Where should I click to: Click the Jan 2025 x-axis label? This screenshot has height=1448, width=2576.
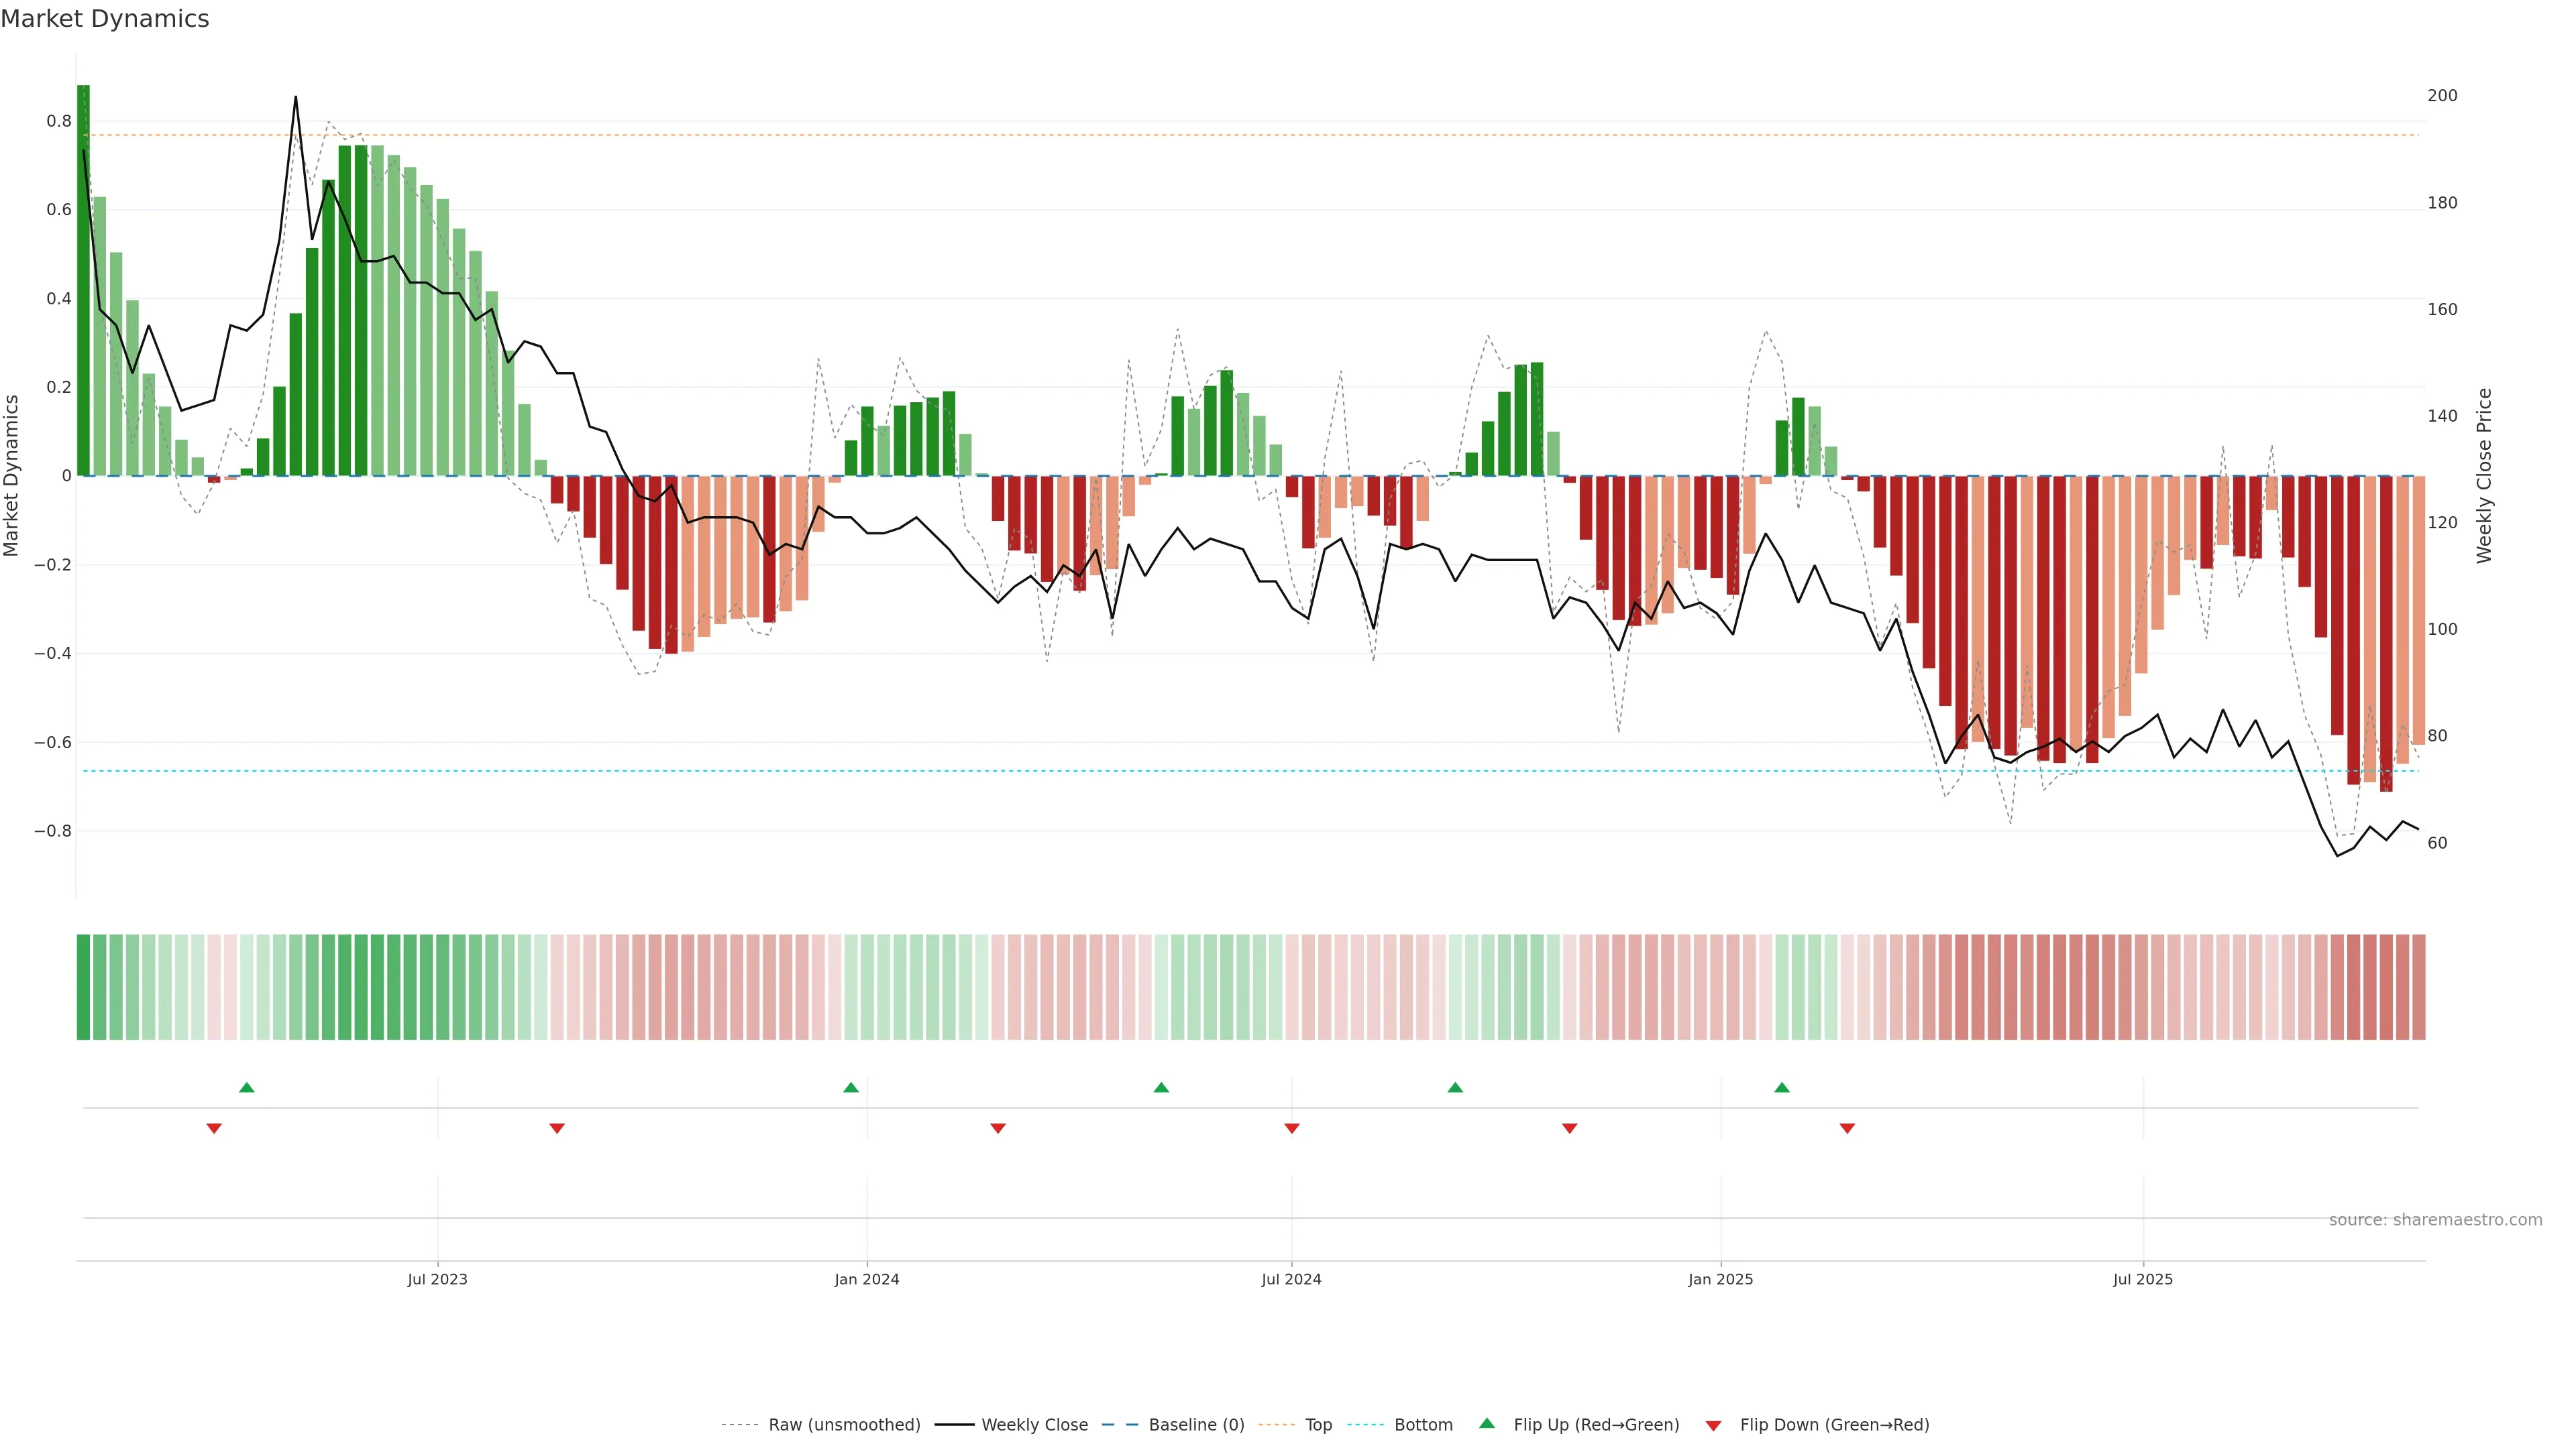click(1720, 1279)
